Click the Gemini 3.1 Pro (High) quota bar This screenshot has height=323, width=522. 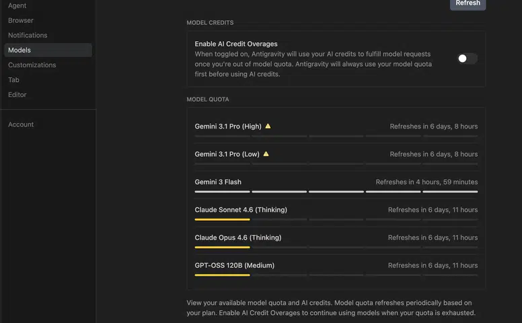tap(336, 136)
